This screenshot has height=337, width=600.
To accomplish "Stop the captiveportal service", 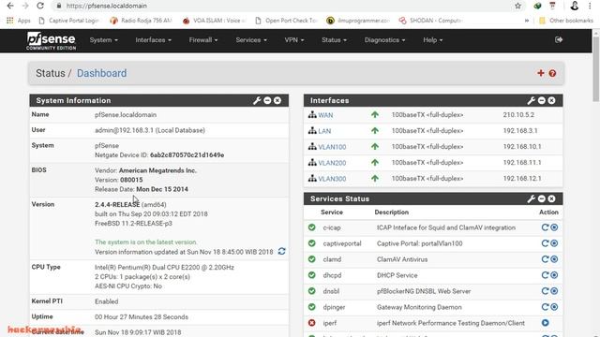I will coord(554,243).
